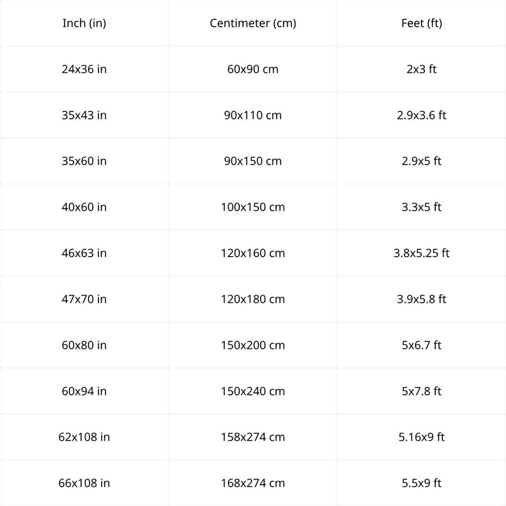Select the 35x43 in size cell

coord(84,115)
